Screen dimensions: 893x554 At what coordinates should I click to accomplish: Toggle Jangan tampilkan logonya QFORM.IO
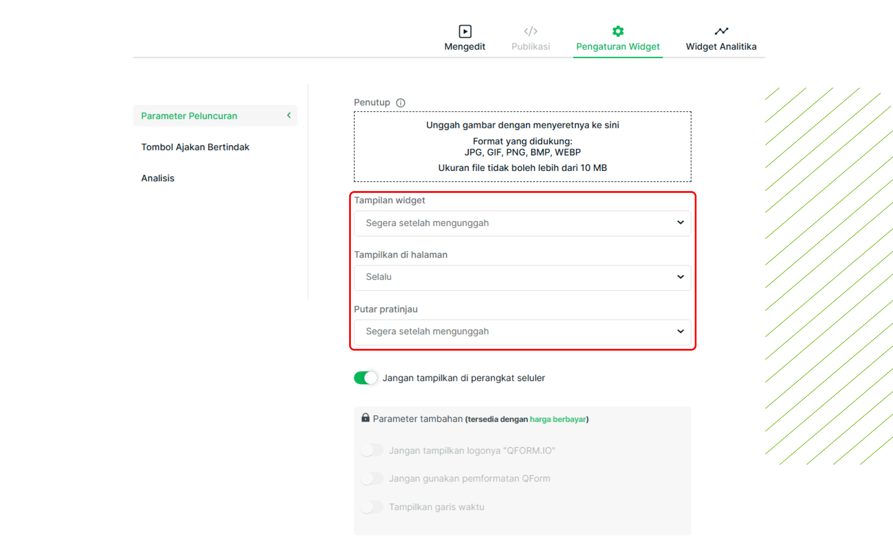click(x=371, y=450)
